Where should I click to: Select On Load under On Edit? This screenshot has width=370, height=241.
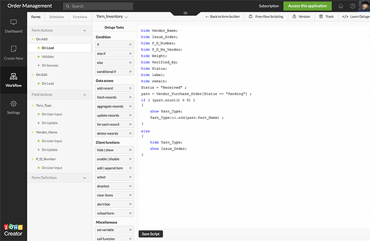tap(48, 83)
